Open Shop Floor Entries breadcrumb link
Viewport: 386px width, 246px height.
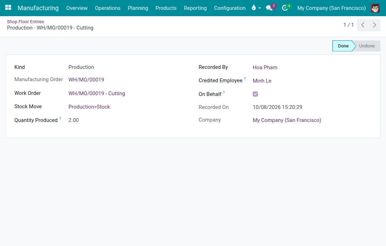click(x=25, y=22)
